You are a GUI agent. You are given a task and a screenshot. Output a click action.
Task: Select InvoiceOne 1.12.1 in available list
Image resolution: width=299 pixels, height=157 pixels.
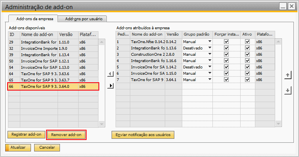[53, 61]
